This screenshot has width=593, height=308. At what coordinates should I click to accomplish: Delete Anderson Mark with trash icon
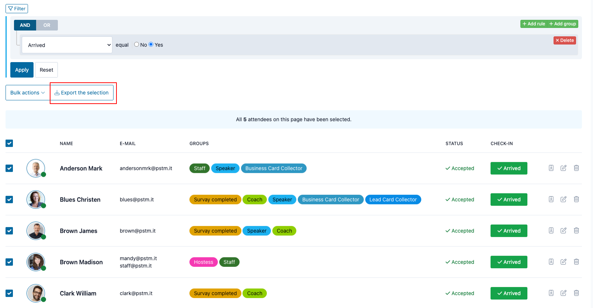576,168
